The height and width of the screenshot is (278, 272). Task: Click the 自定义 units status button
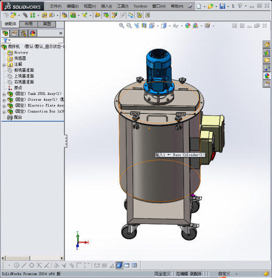pyautogui.click(x=224, y=274)
